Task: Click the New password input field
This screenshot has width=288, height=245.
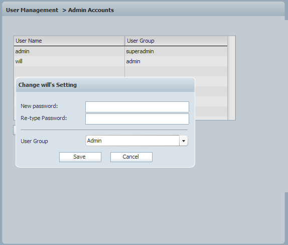Action: 137,107
